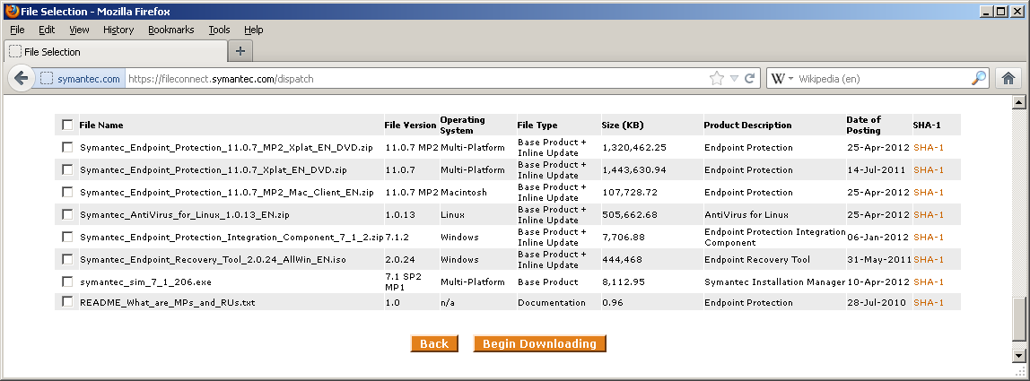Bookmark this page with the star icon
This screenshot has height=381, width=1030.
717,79
